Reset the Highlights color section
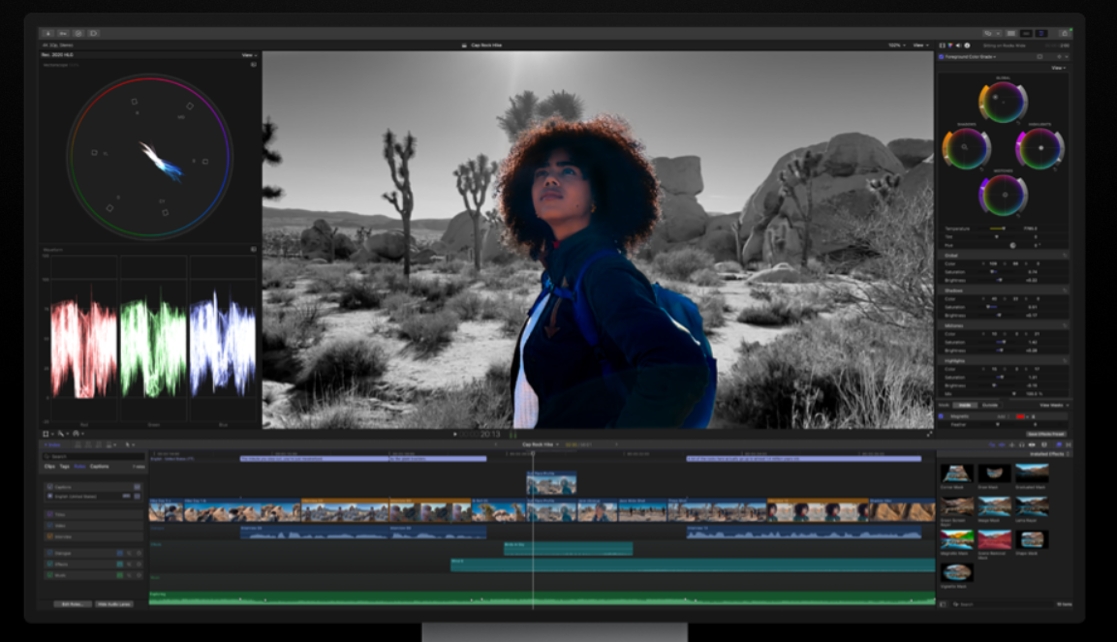Viewport: 1117px width, 642px height. 1065,361
